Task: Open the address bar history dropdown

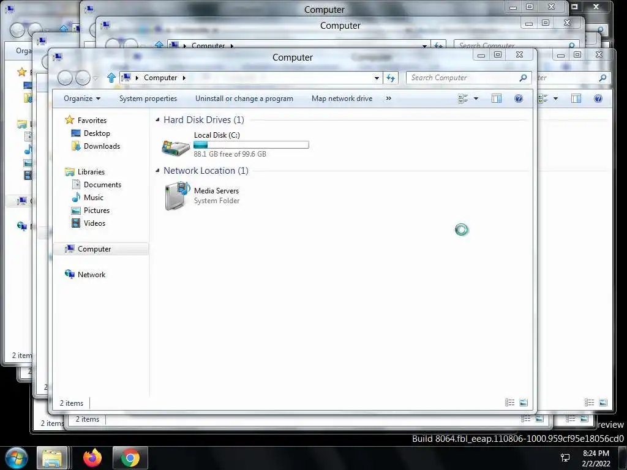Action: point(377,78)
